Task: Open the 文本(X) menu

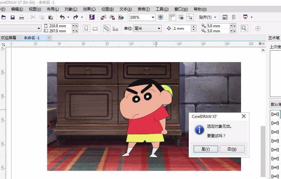Action: [x=126, y=9]
